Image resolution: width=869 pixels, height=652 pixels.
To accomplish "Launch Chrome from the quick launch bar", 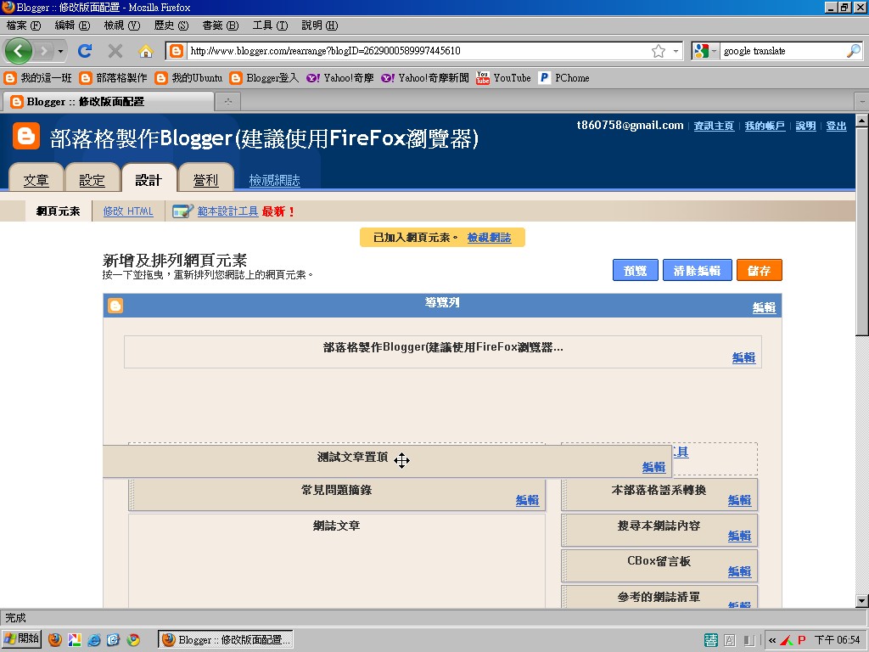I will [x=133, y=640].
